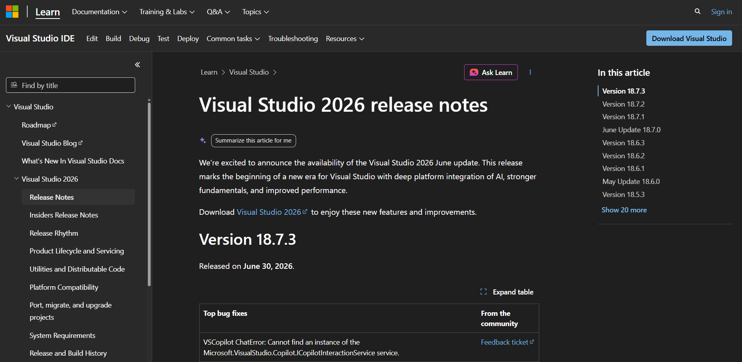Collapse the table of contents with the double-chevron icon
Viewport: 742px width, 362px height.
[138, 65]
